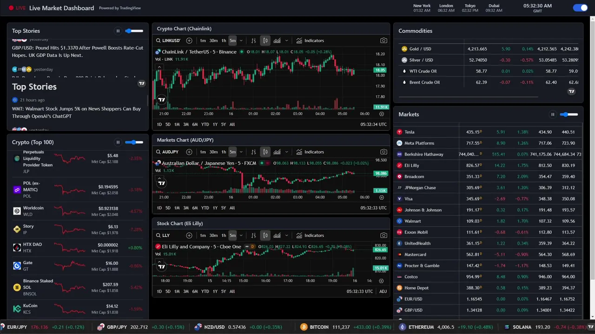Screen dimensions: 595x334
Task: Open chart settings gear in the Eli Lilly chart
Action: (x=382, y=281)
